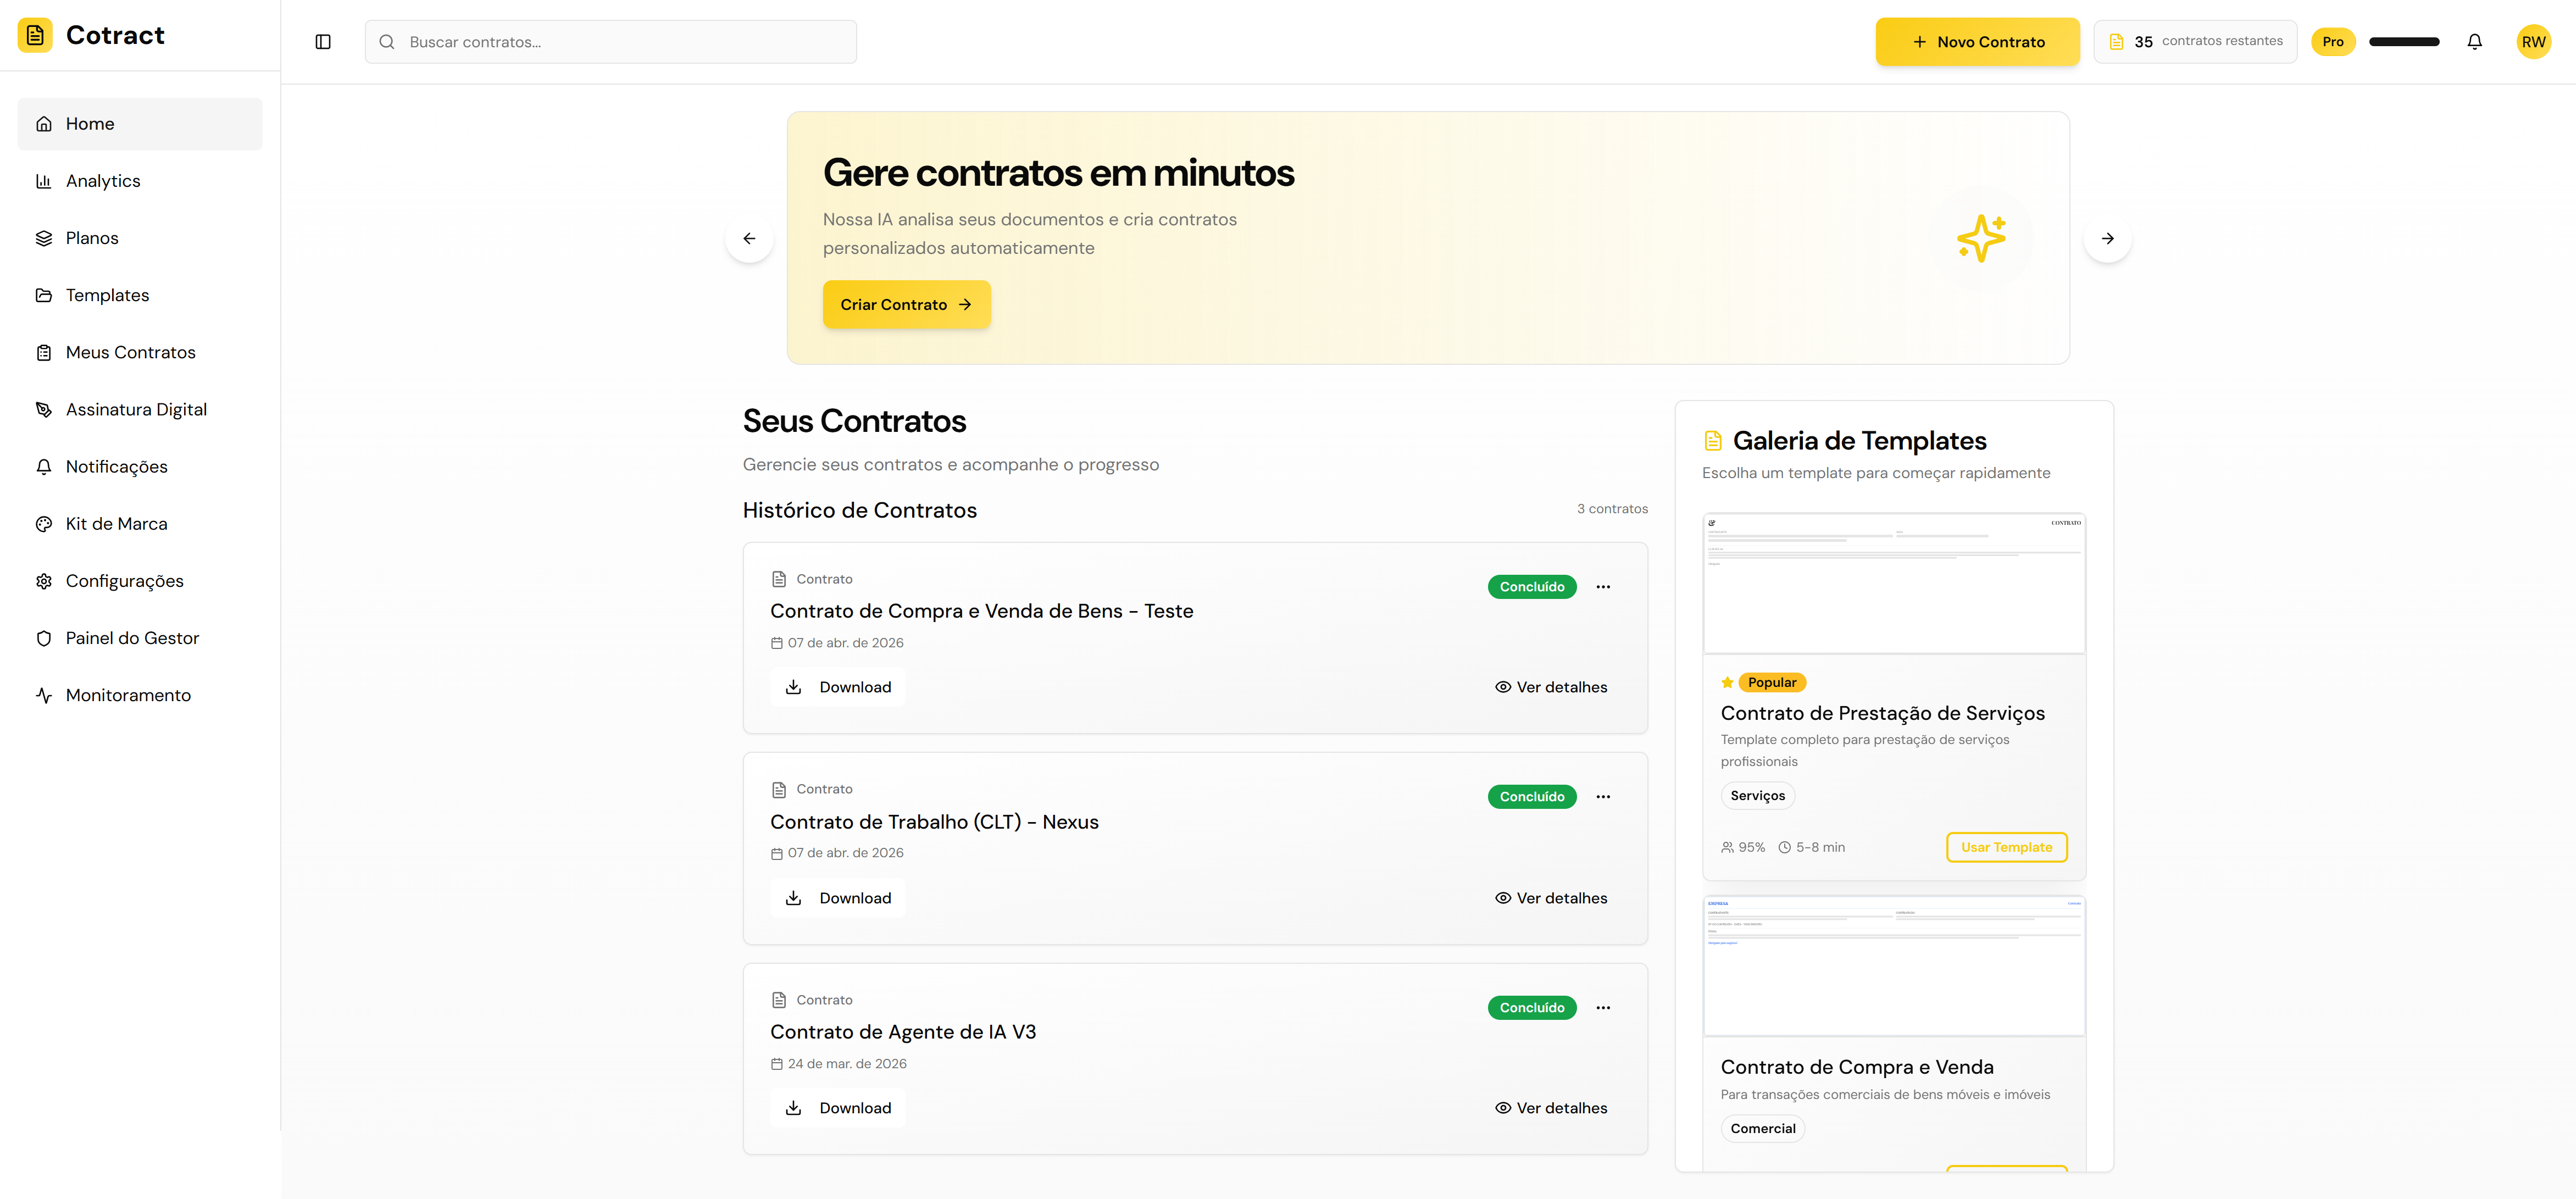Click the Criar Contrato button

click(906, 304)
